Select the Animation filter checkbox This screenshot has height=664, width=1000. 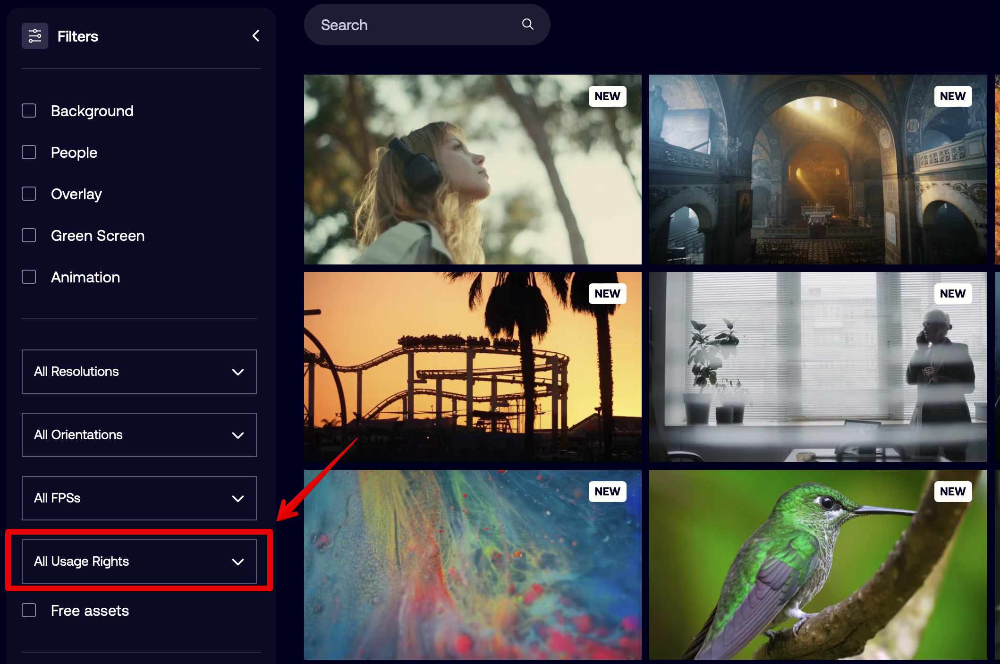29,277
